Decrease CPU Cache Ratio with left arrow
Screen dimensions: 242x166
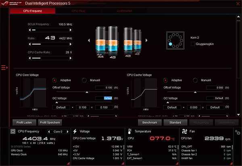29,58
